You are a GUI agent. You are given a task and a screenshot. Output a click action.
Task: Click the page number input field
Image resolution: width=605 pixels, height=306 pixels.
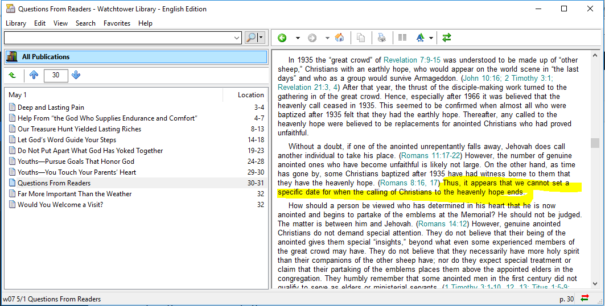(x=56, y=75)
